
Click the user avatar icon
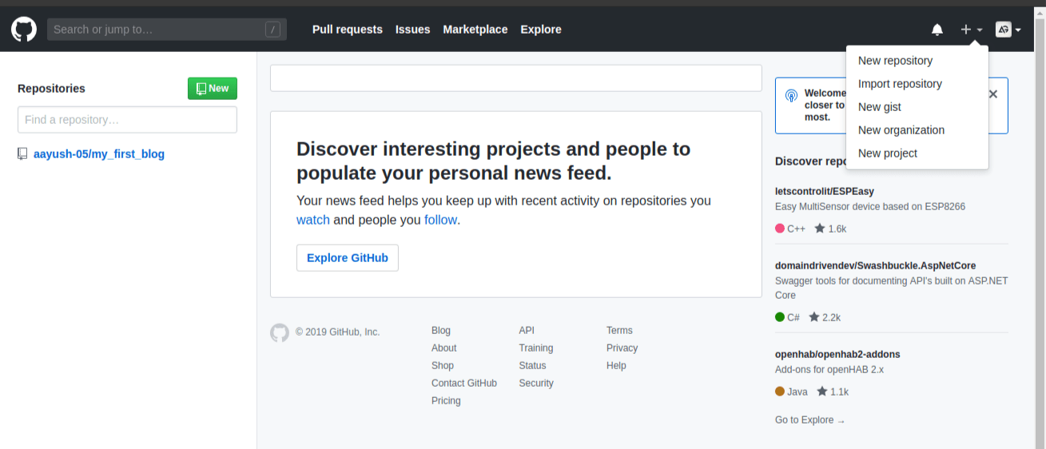click(1003, 30)
